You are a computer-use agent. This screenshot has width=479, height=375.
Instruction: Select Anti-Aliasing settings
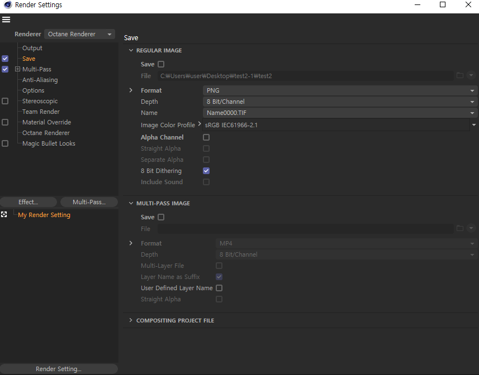40,80
